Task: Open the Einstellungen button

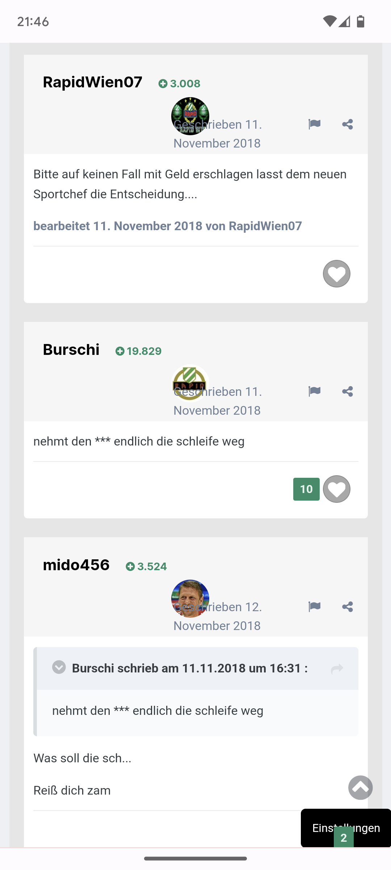Action: (346, 828)
